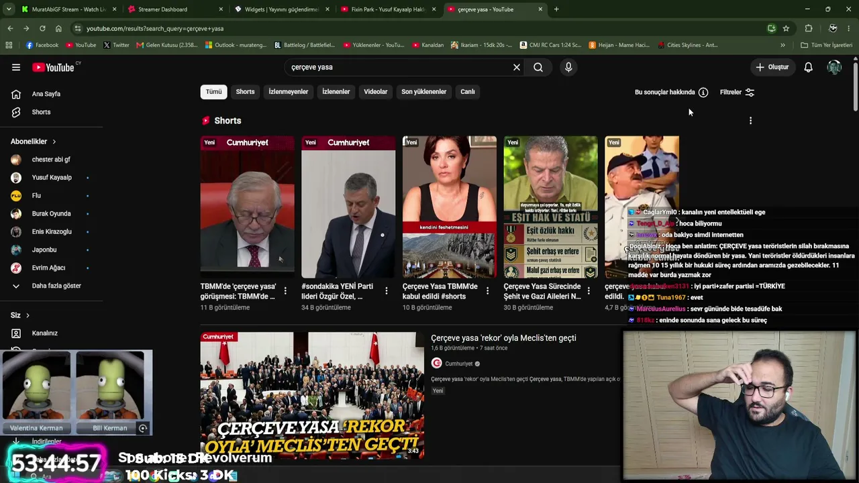Open the Chrome three-dot menu
This screenshot has height=483, width=859.
[849, 28]
